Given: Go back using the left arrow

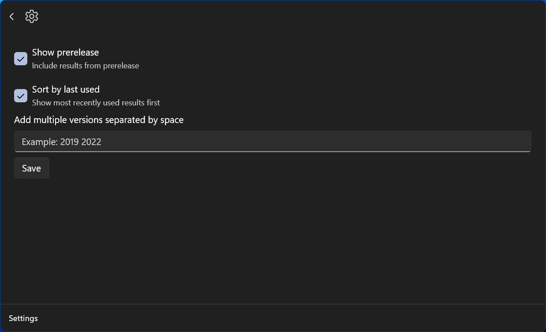Looking at the screenshot, I should [x=12, y=17].
